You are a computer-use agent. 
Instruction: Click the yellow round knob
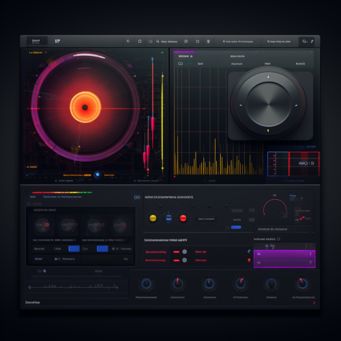click(153, 218)
